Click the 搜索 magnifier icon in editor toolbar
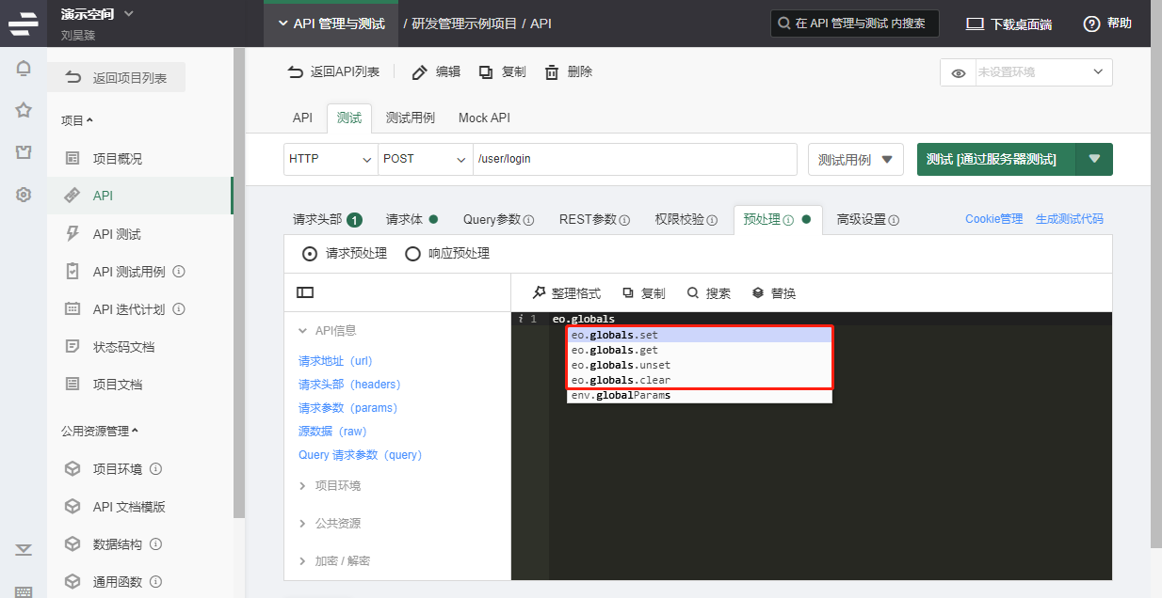The height and width of the screenshot is (598, 1162). [693, 293]
